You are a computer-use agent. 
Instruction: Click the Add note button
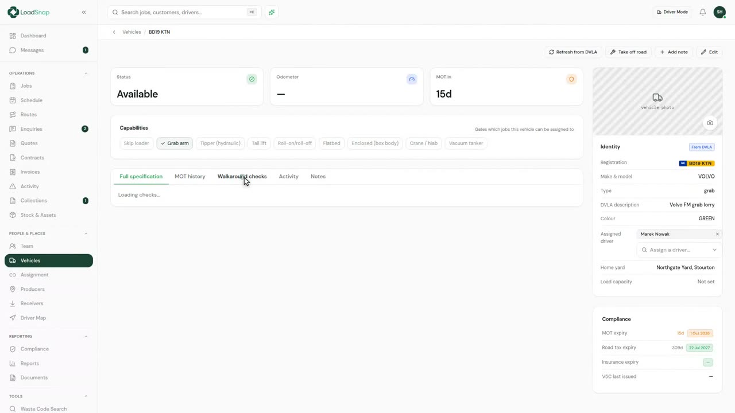click(x=674, y=52)
